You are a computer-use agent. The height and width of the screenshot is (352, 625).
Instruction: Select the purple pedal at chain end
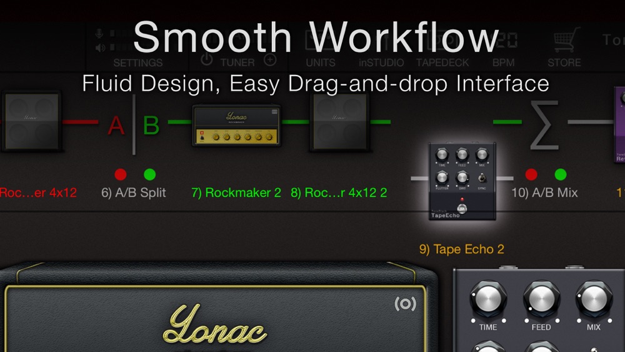point(619,124)
